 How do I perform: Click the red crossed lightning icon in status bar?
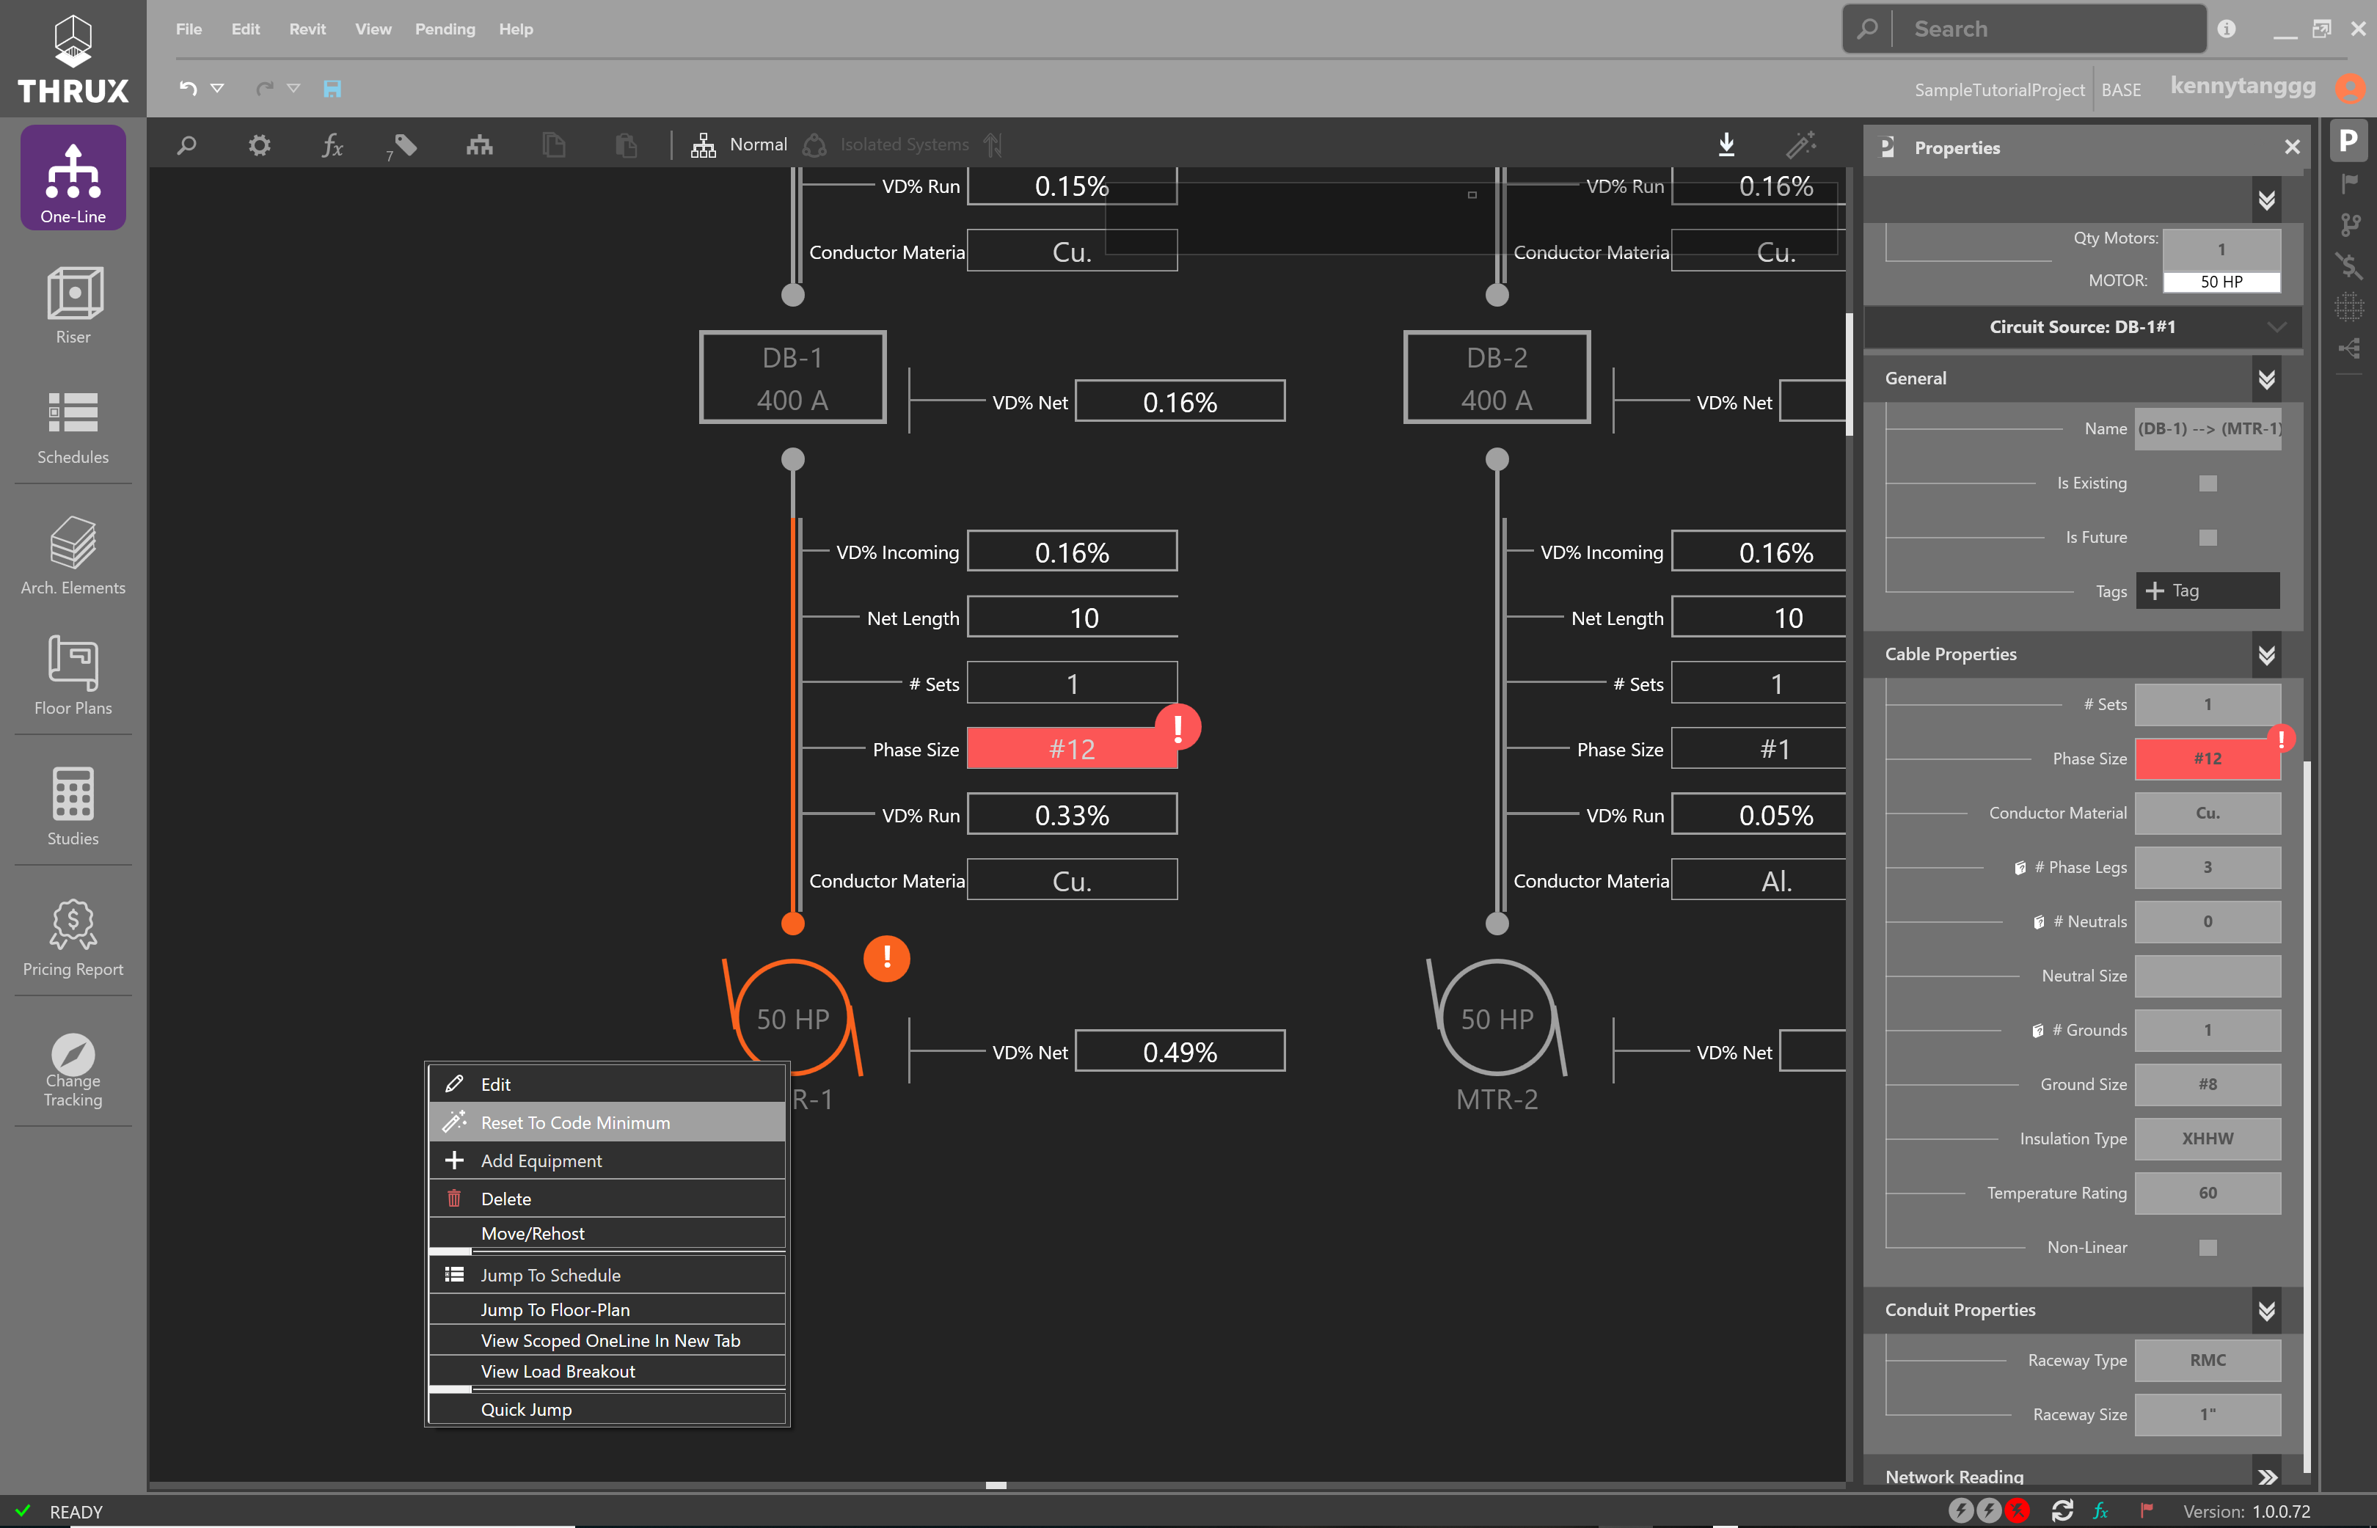coord(2017,1510)
